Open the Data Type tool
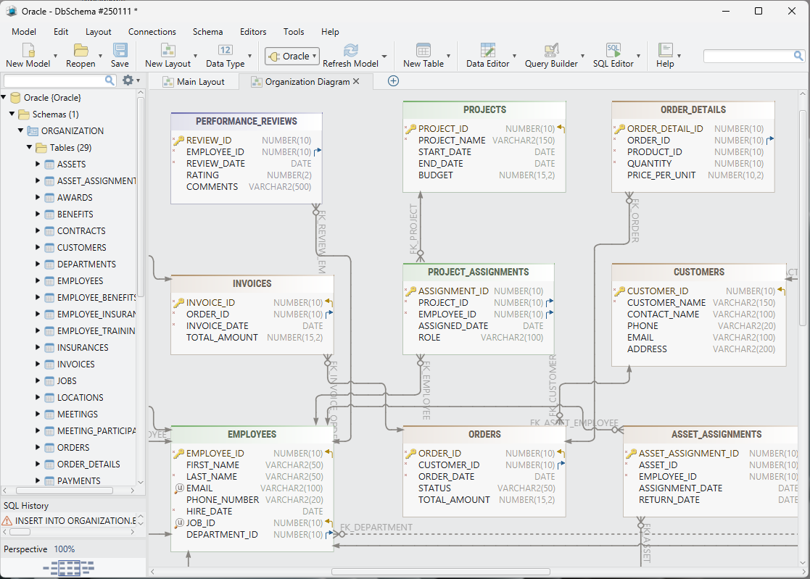 coord(226,50)
